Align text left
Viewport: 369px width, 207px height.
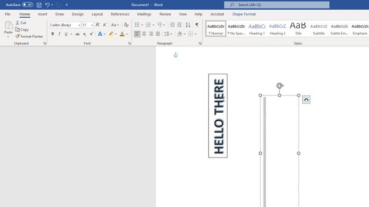click(x=137, y=34)
